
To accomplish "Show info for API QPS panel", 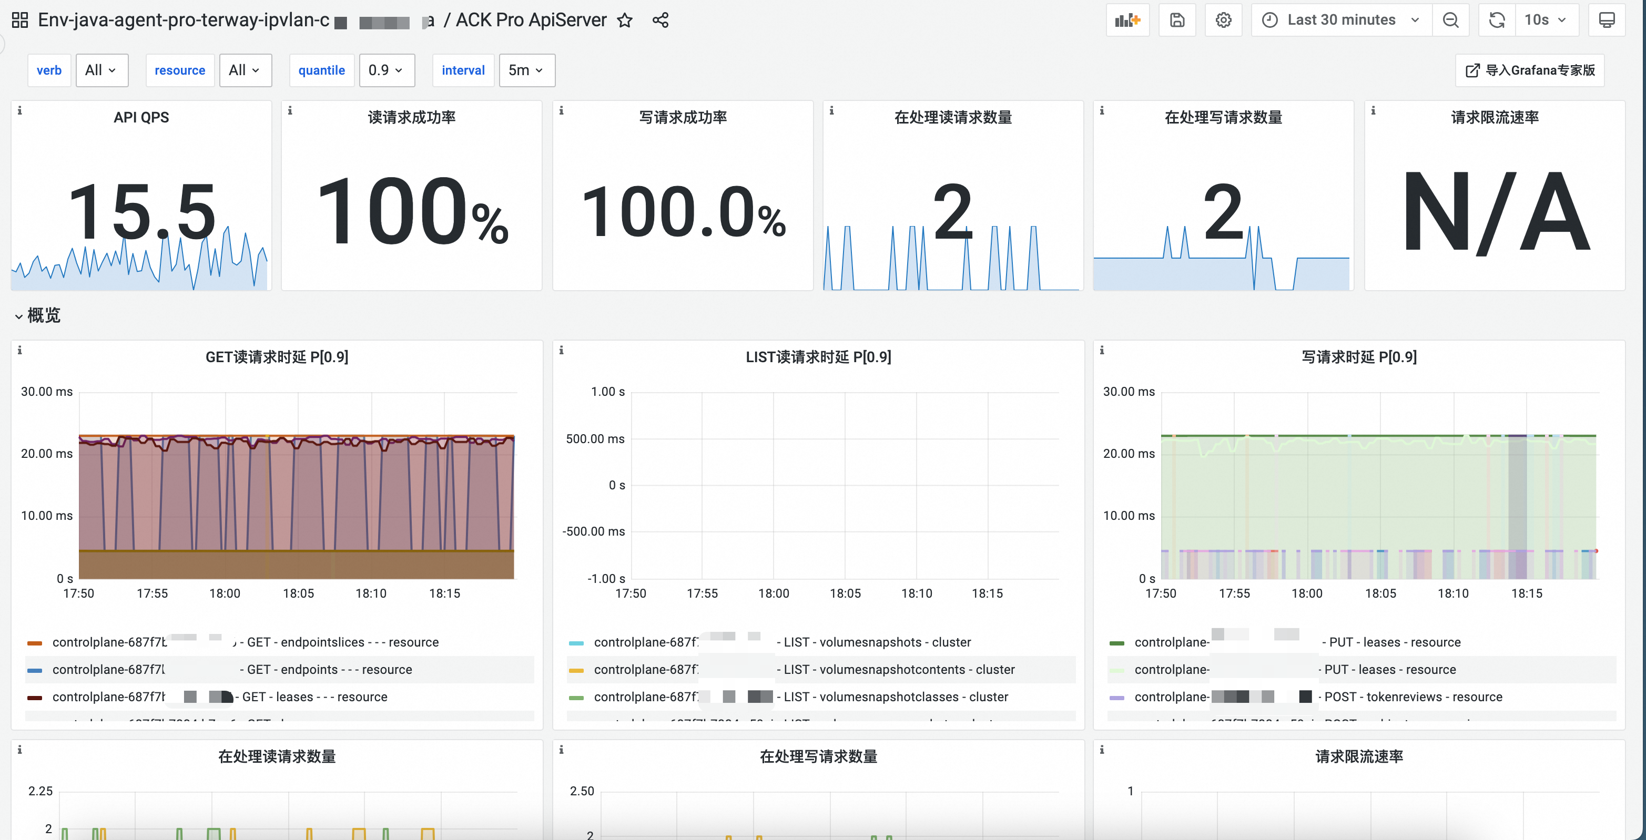I will [x=20, y=110].
